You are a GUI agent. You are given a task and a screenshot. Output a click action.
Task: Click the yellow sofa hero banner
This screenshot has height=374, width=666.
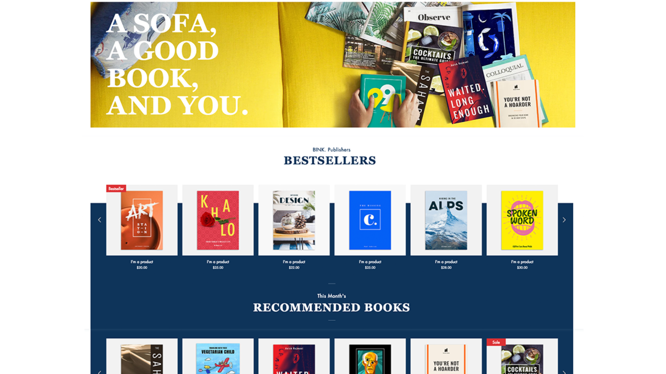(333, 65)
